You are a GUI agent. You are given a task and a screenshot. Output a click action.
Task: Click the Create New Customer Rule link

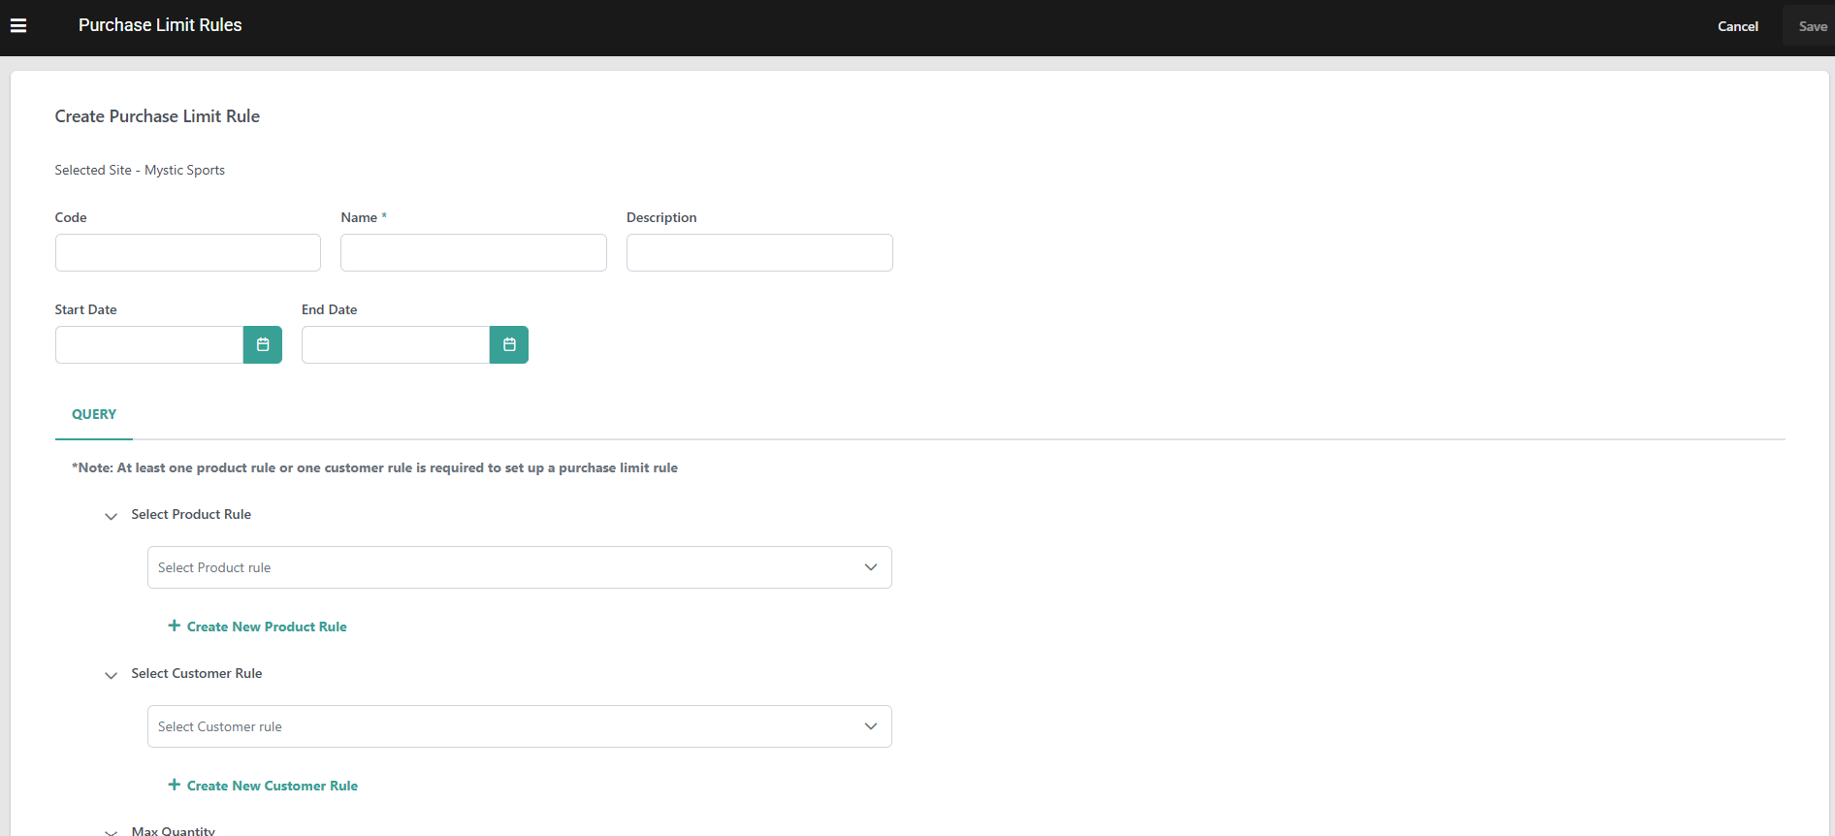click(x=273, y=786)
